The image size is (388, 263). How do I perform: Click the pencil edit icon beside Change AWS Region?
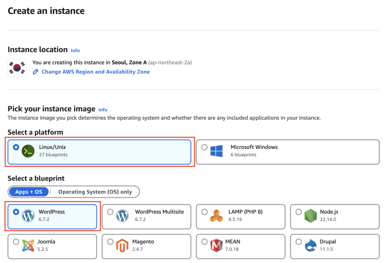pos(35,72)
